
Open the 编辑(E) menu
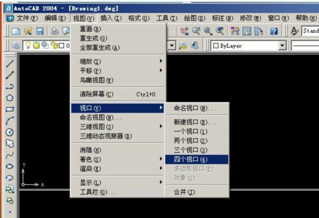[55, 18]
